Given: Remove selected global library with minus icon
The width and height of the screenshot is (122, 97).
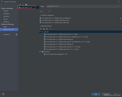Looking at the screenshot, I should point(23,5).
